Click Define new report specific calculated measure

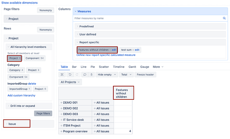pos(106,55)
